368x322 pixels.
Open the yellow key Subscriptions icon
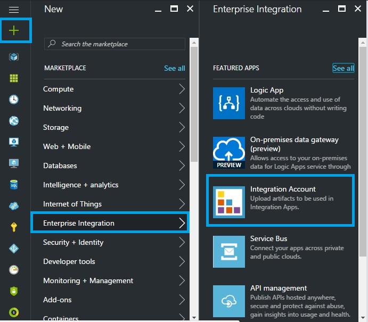14,227
